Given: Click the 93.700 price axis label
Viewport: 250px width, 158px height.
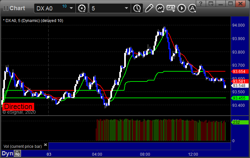Looking at the screenshot, I should tap(239, 65).
